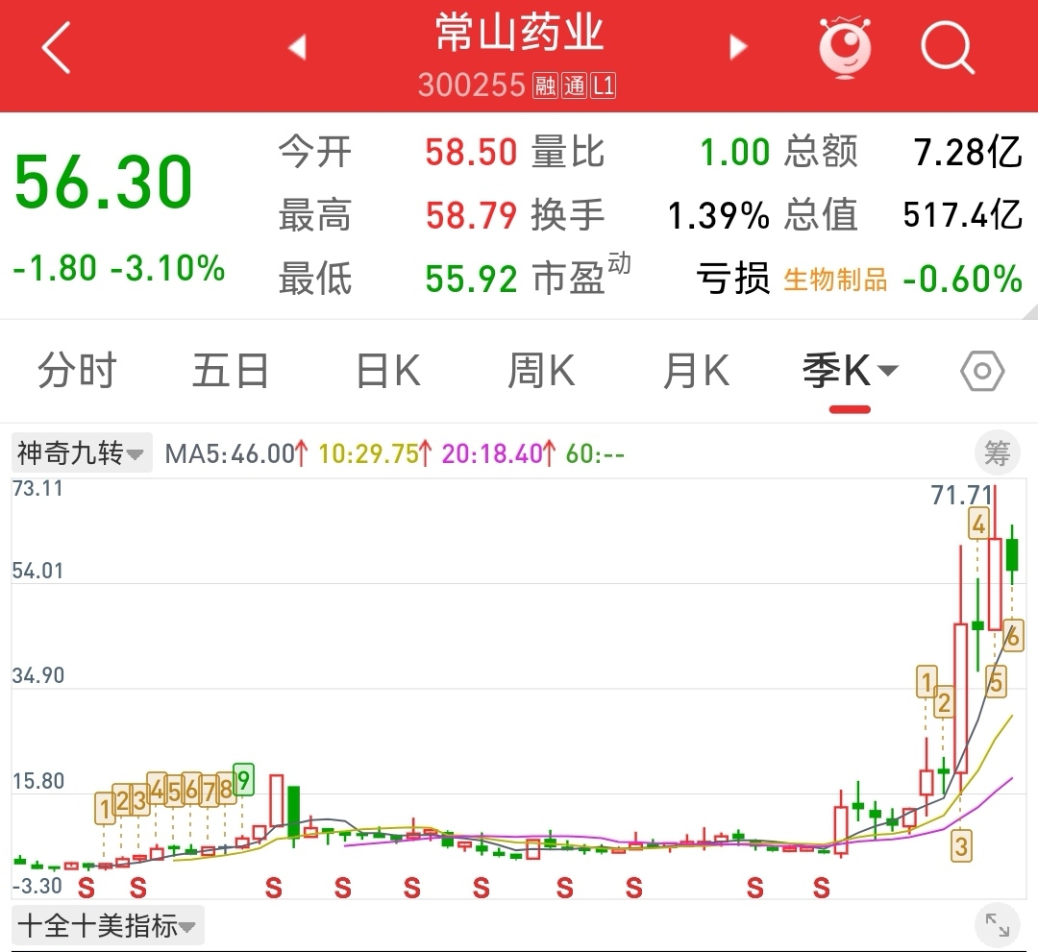Tap the stock code 300255
The height and width of the screenshot is (952, 1038).
(x=471, y=85)
